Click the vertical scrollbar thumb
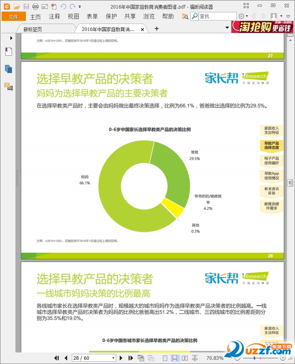The image size is (295, 364). [x=290, y=183]
